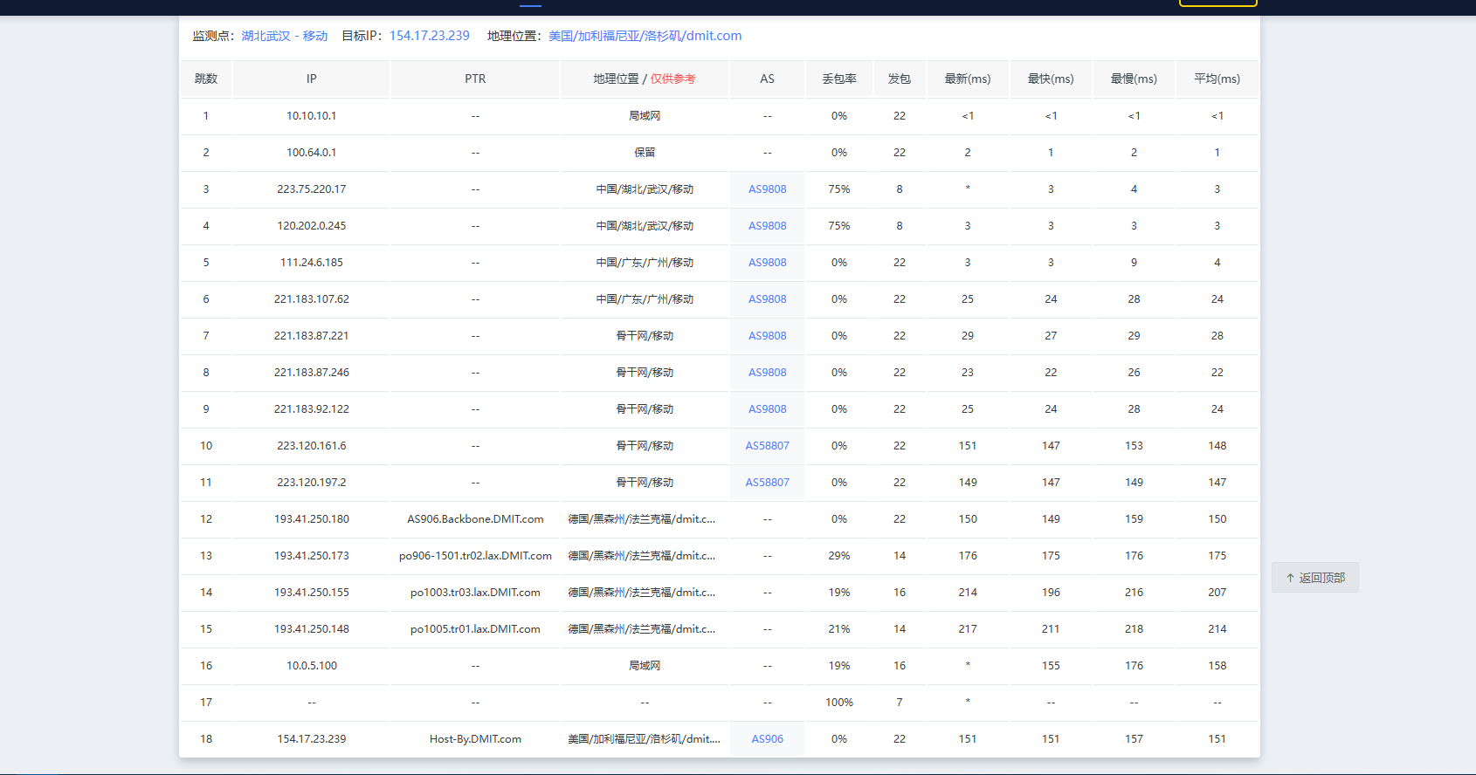Viewport: 1476px width, 775px height.
Task: Open AS9808 link for 111.24.6.185
Action: point(768,263)
